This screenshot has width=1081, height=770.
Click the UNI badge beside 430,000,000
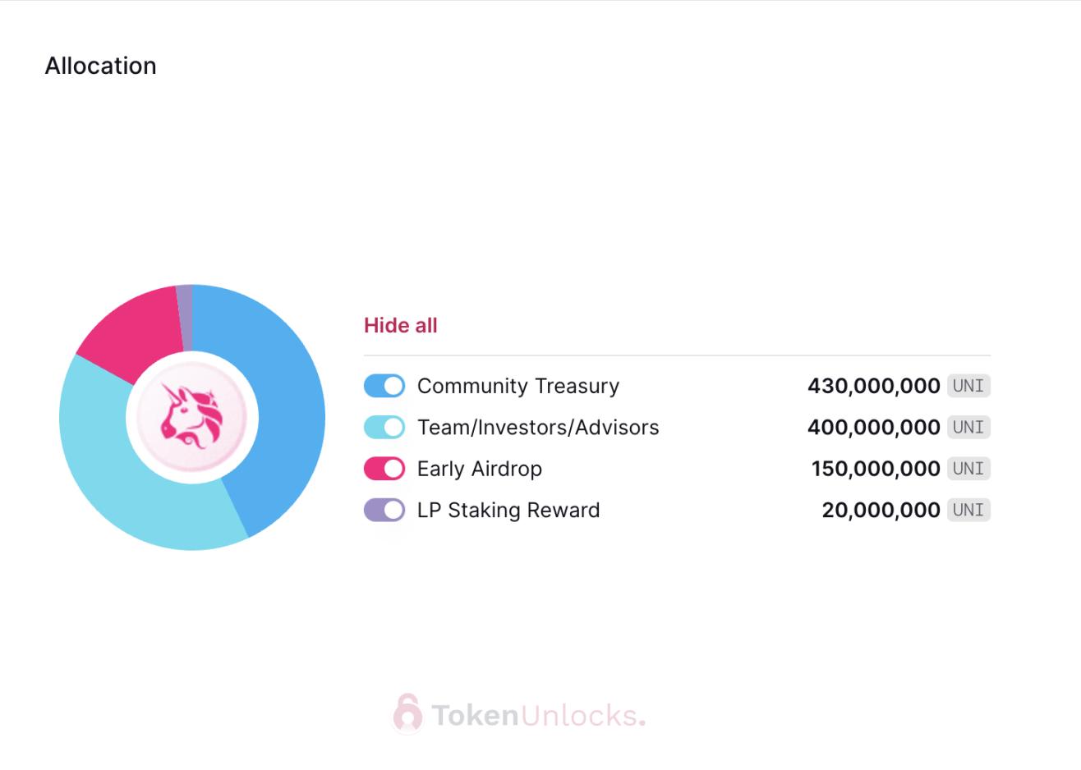pyautogui.click(x=968, y=386)
